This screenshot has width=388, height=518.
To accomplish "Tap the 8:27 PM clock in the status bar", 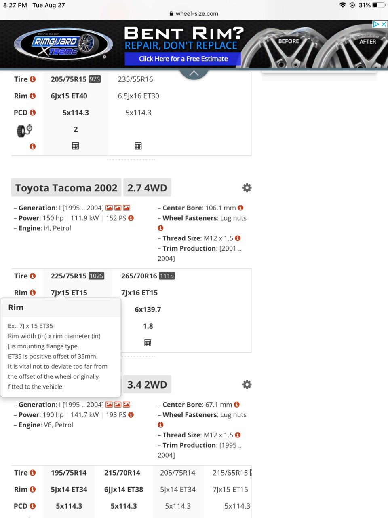I will coord(15,5).
